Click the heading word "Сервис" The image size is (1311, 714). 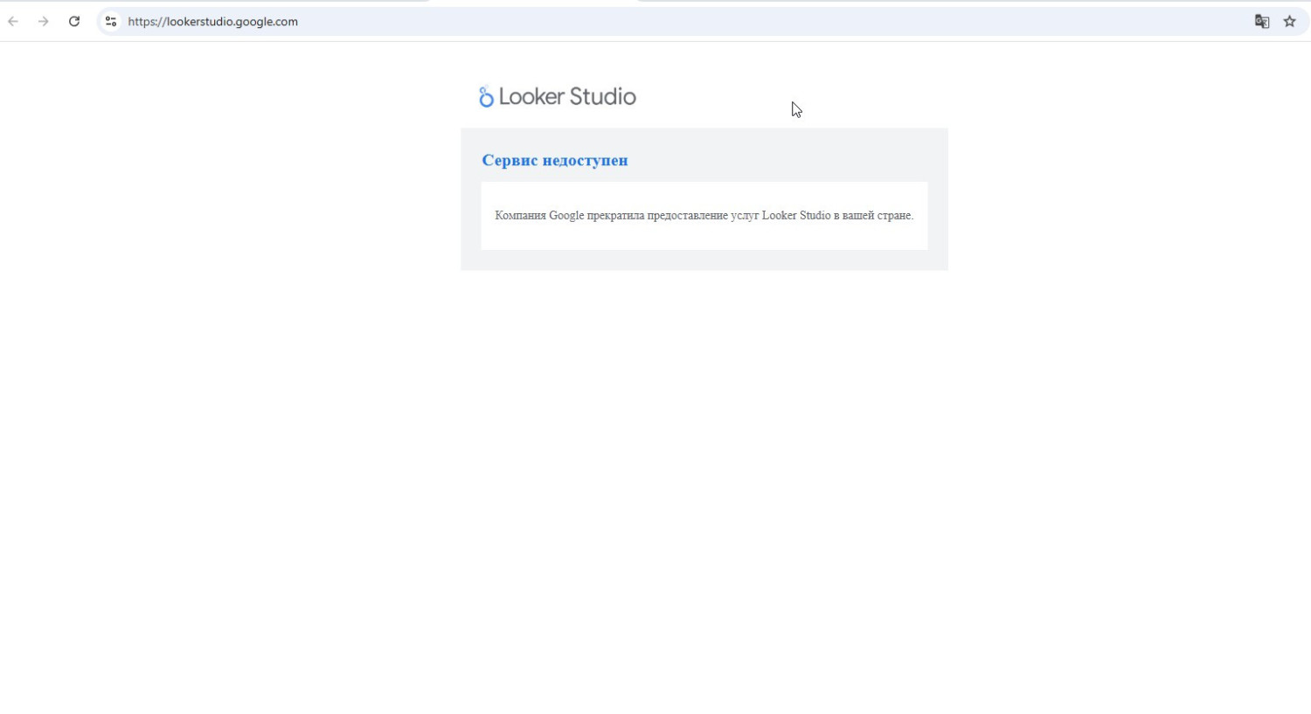[x=510, y=161]
